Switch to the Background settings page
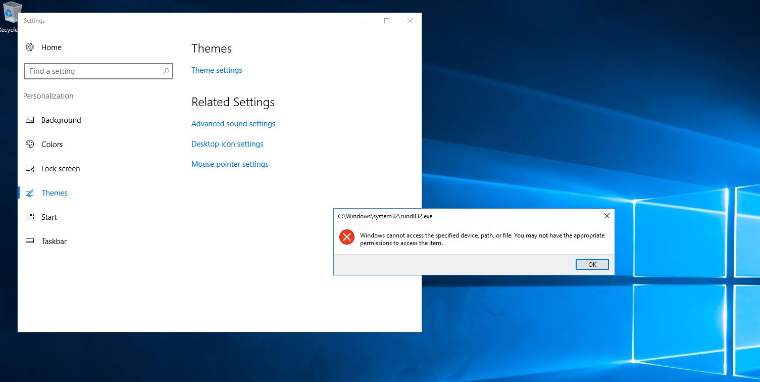The image size is (760, 382). pos(61,120)
